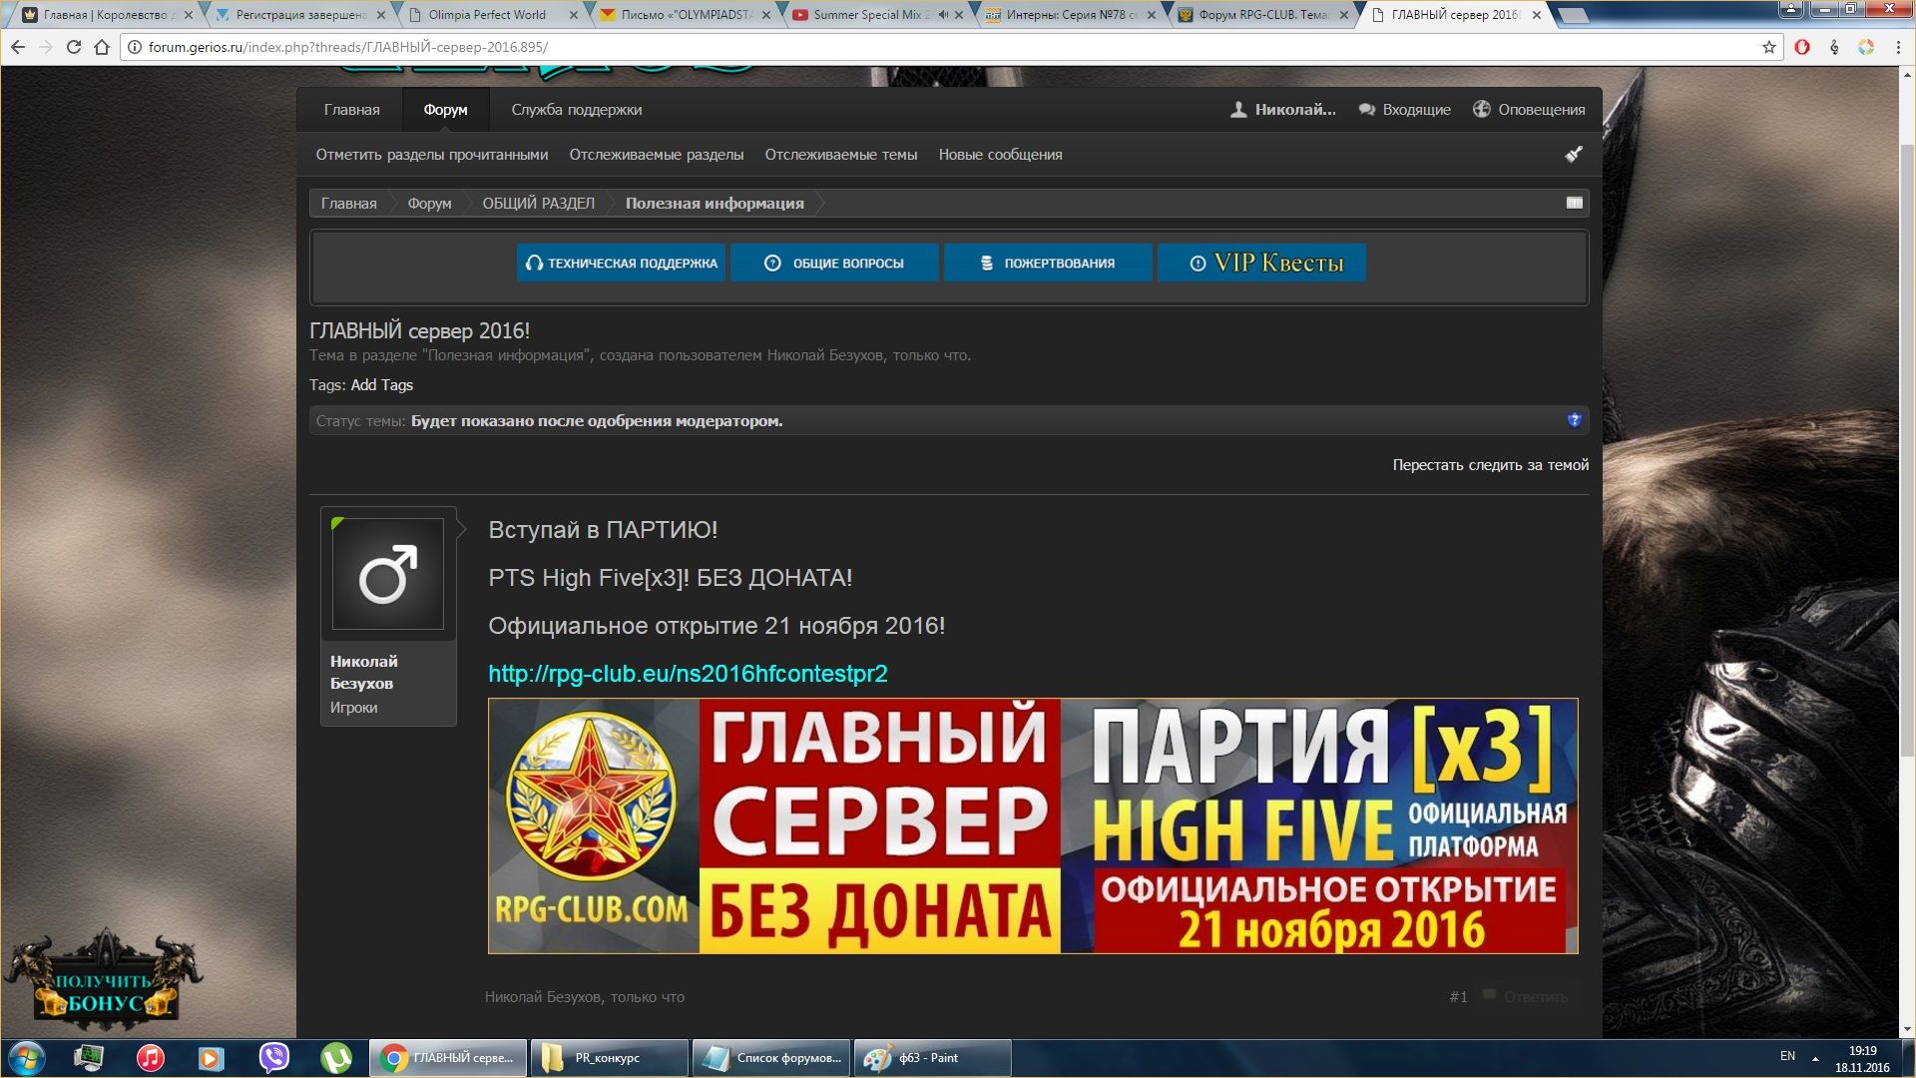Click the Opera extension icon
This screenshot has height=1078, width=1916.
point(1802,47)
